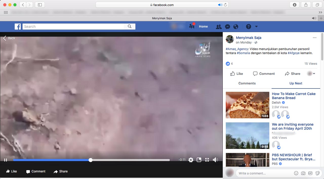Open the post options ellipsis menu
The width and height of the screenshot is (324, 179).
point(314,38)
